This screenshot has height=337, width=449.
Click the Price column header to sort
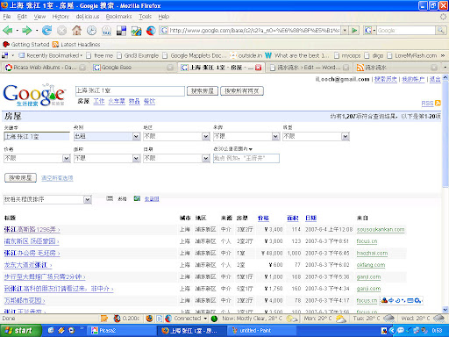click(263, 218)
